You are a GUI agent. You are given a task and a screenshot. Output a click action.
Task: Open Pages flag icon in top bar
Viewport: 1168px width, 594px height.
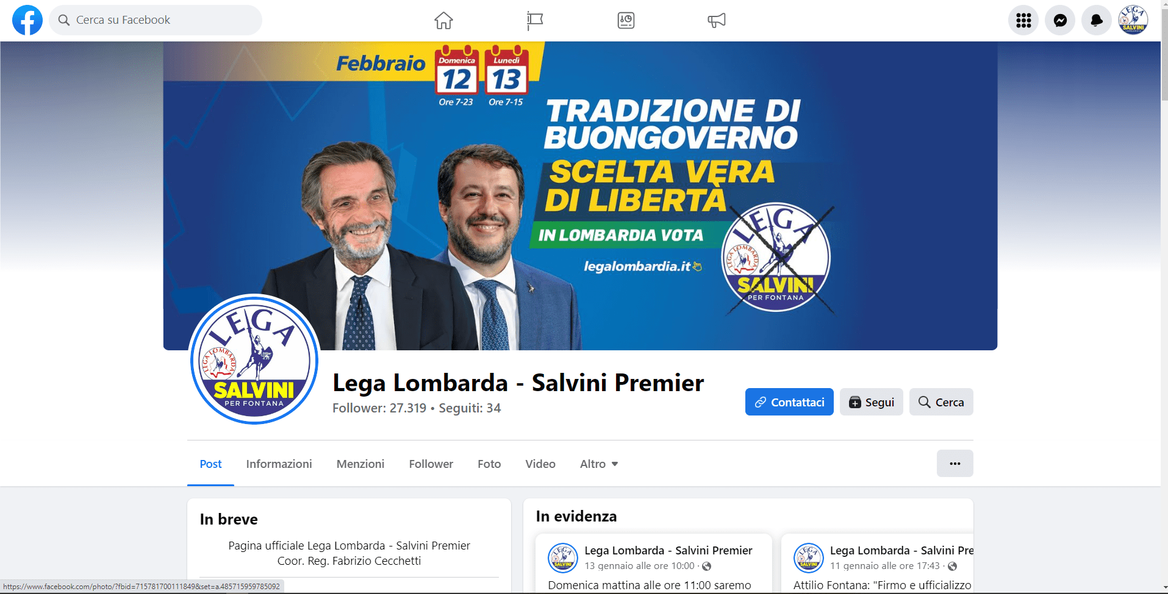[535, 21]
